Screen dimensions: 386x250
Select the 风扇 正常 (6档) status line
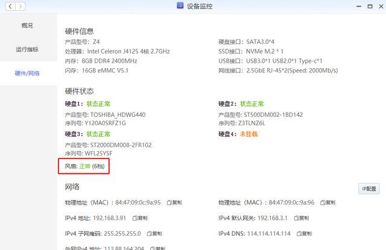(84, 166)
